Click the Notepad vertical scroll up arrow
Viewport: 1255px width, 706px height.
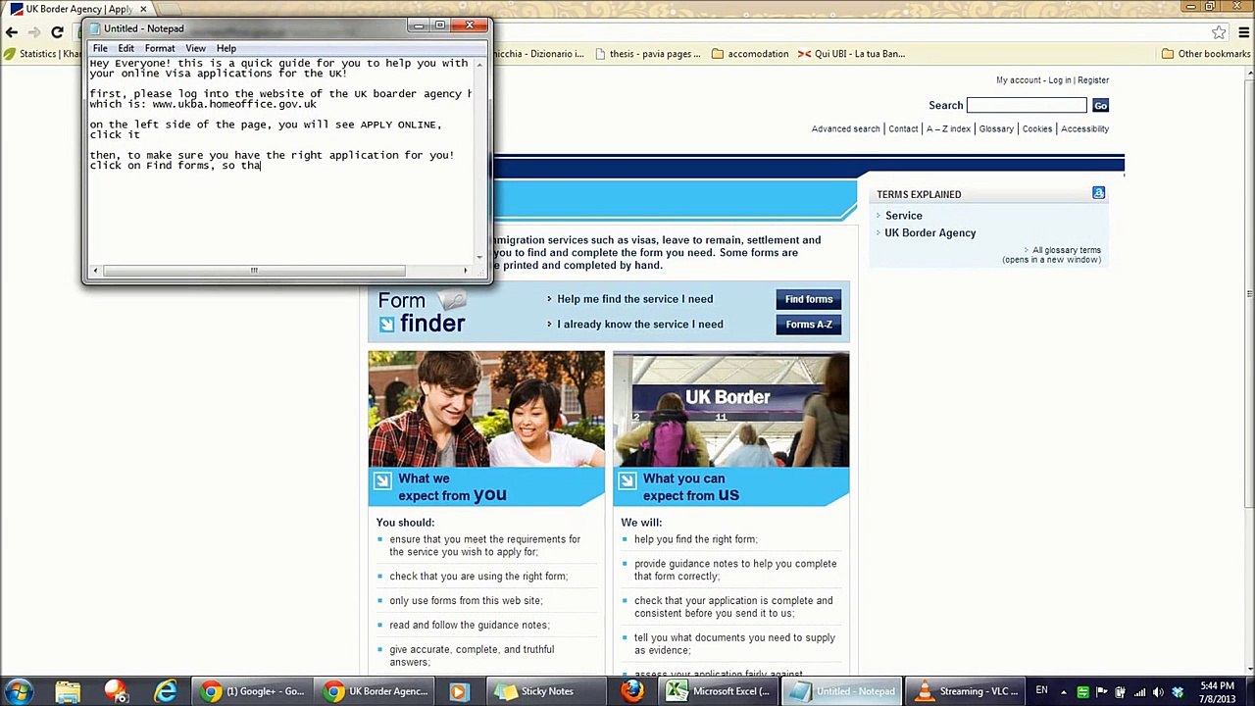click(x=479, y=65)
